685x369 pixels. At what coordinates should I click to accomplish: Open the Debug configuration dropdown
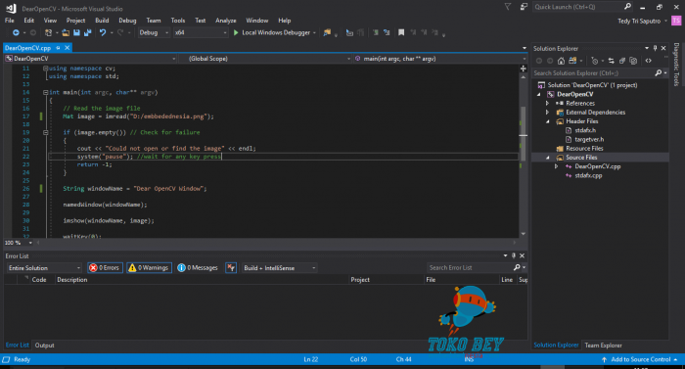click(154, 33)
